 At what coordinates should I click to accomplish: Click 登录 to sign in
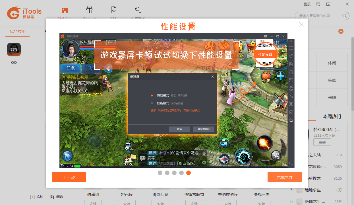pyautogui.click(x=307, y=4)
